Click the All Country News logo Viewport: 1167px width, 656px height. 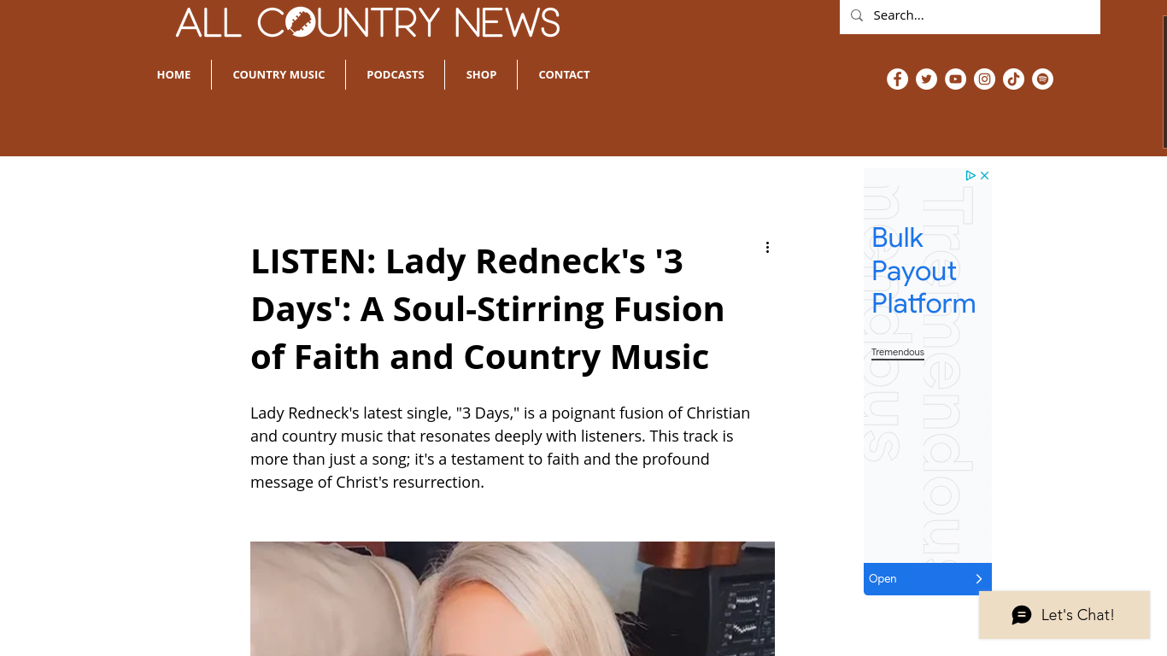(x=367, y=22)
